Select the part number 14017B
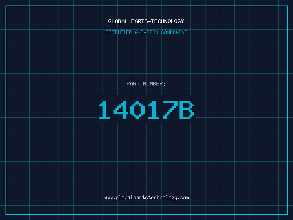Viewport: 293px width, 220px height. click(146, 110)
